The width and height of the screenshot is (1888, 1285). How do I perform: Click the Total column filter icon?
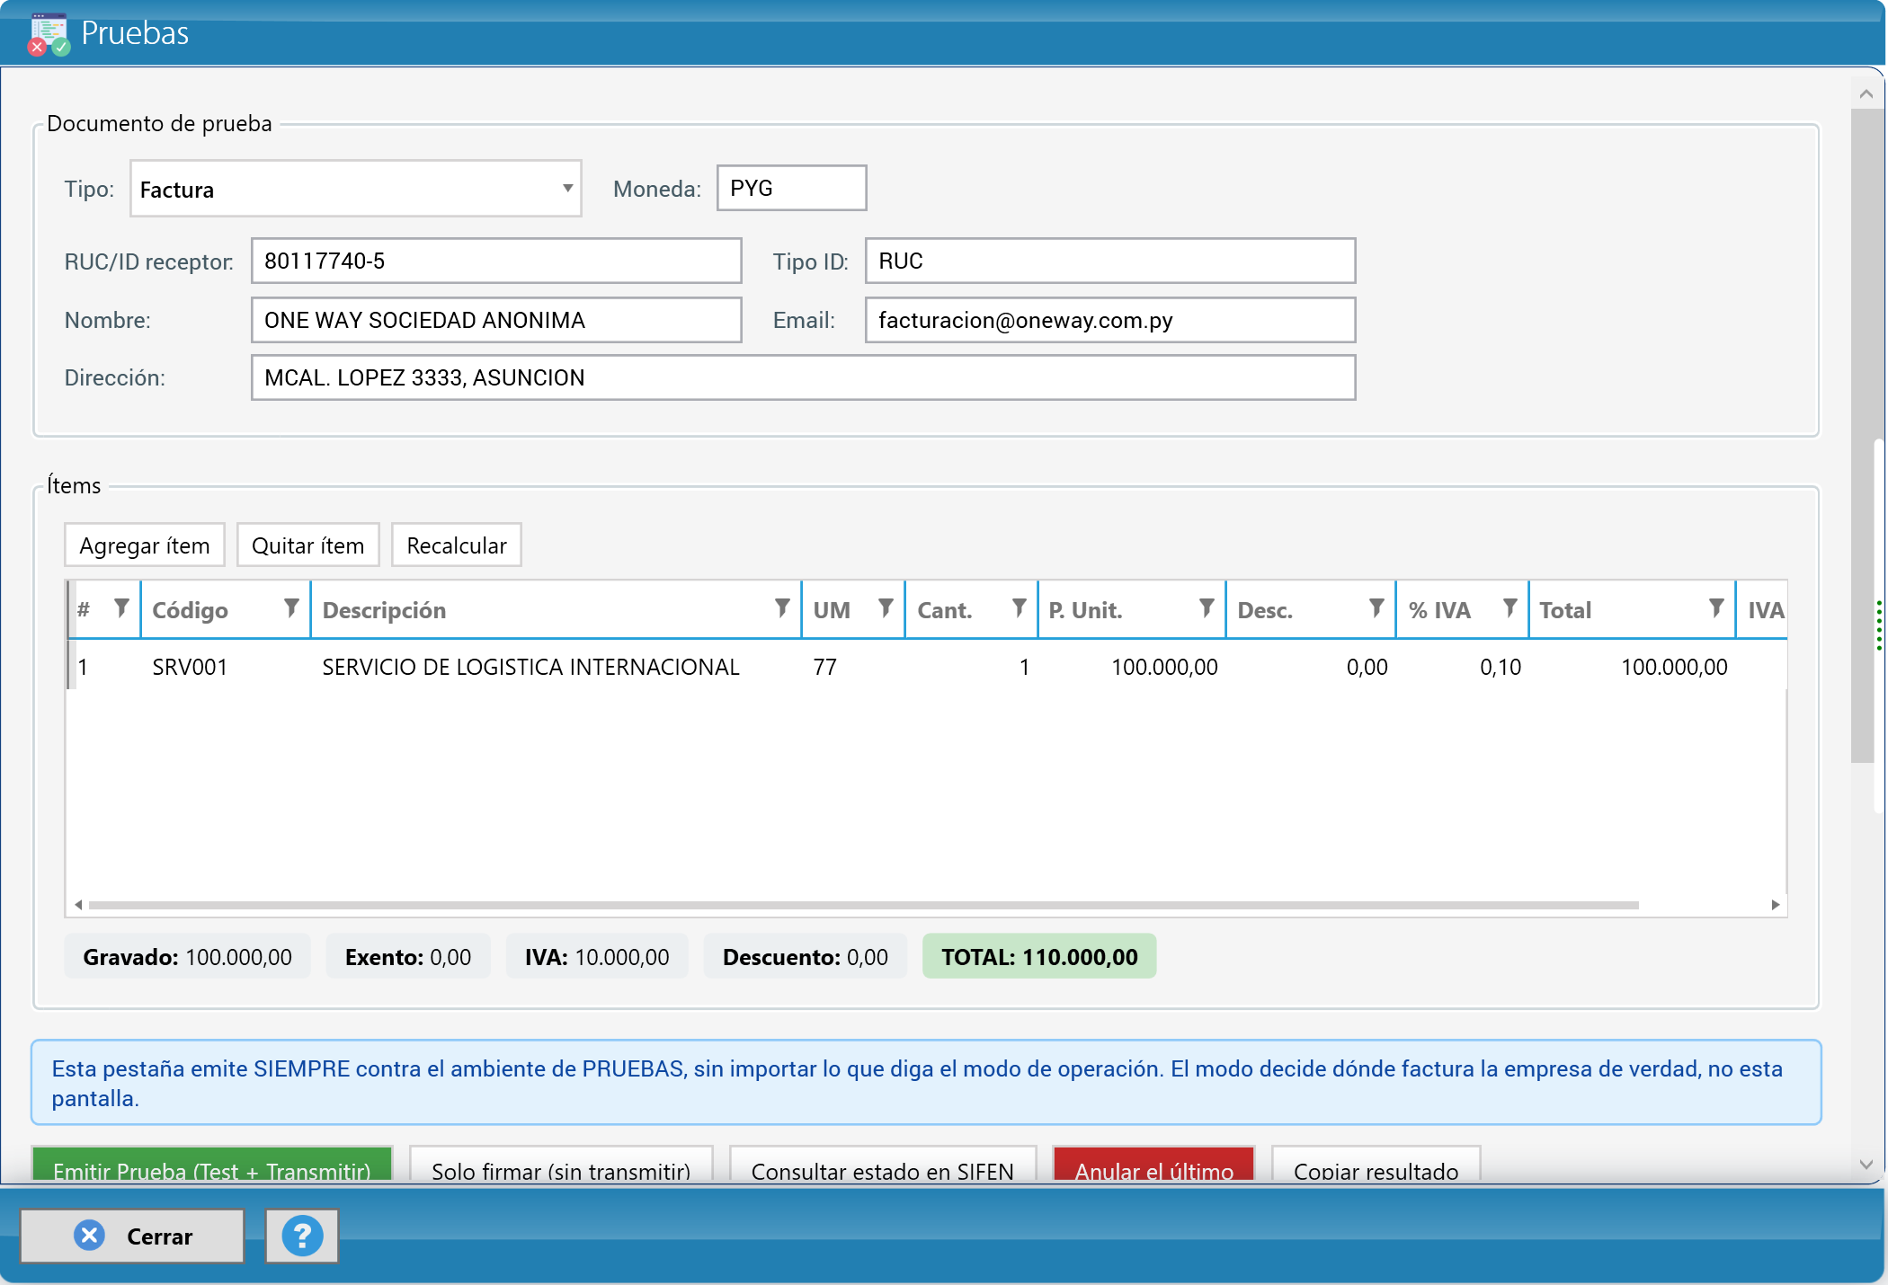(1716, 608)
